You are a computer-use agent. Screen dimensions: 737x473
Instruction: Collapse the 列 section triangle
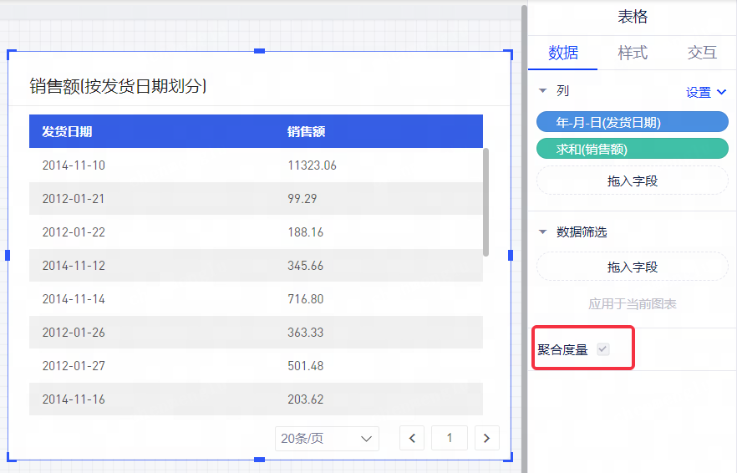point(542,91)
